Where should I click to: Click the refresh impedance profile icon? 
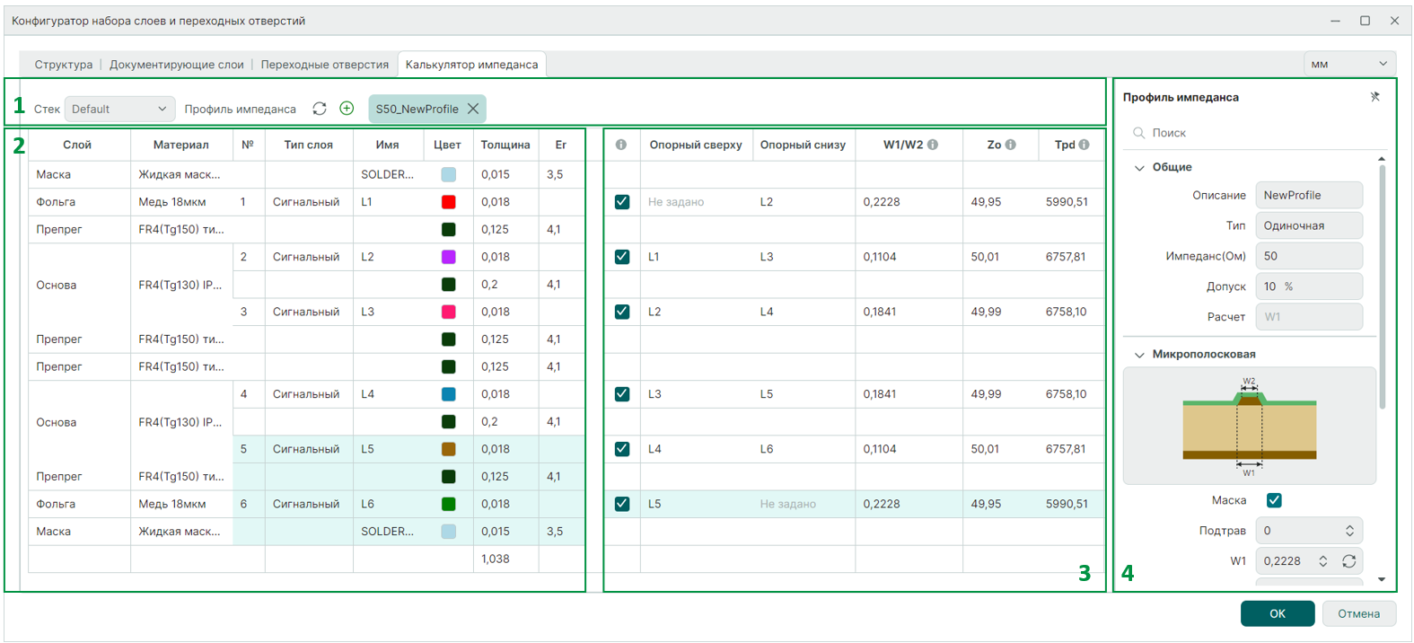[x=319, y=109]
